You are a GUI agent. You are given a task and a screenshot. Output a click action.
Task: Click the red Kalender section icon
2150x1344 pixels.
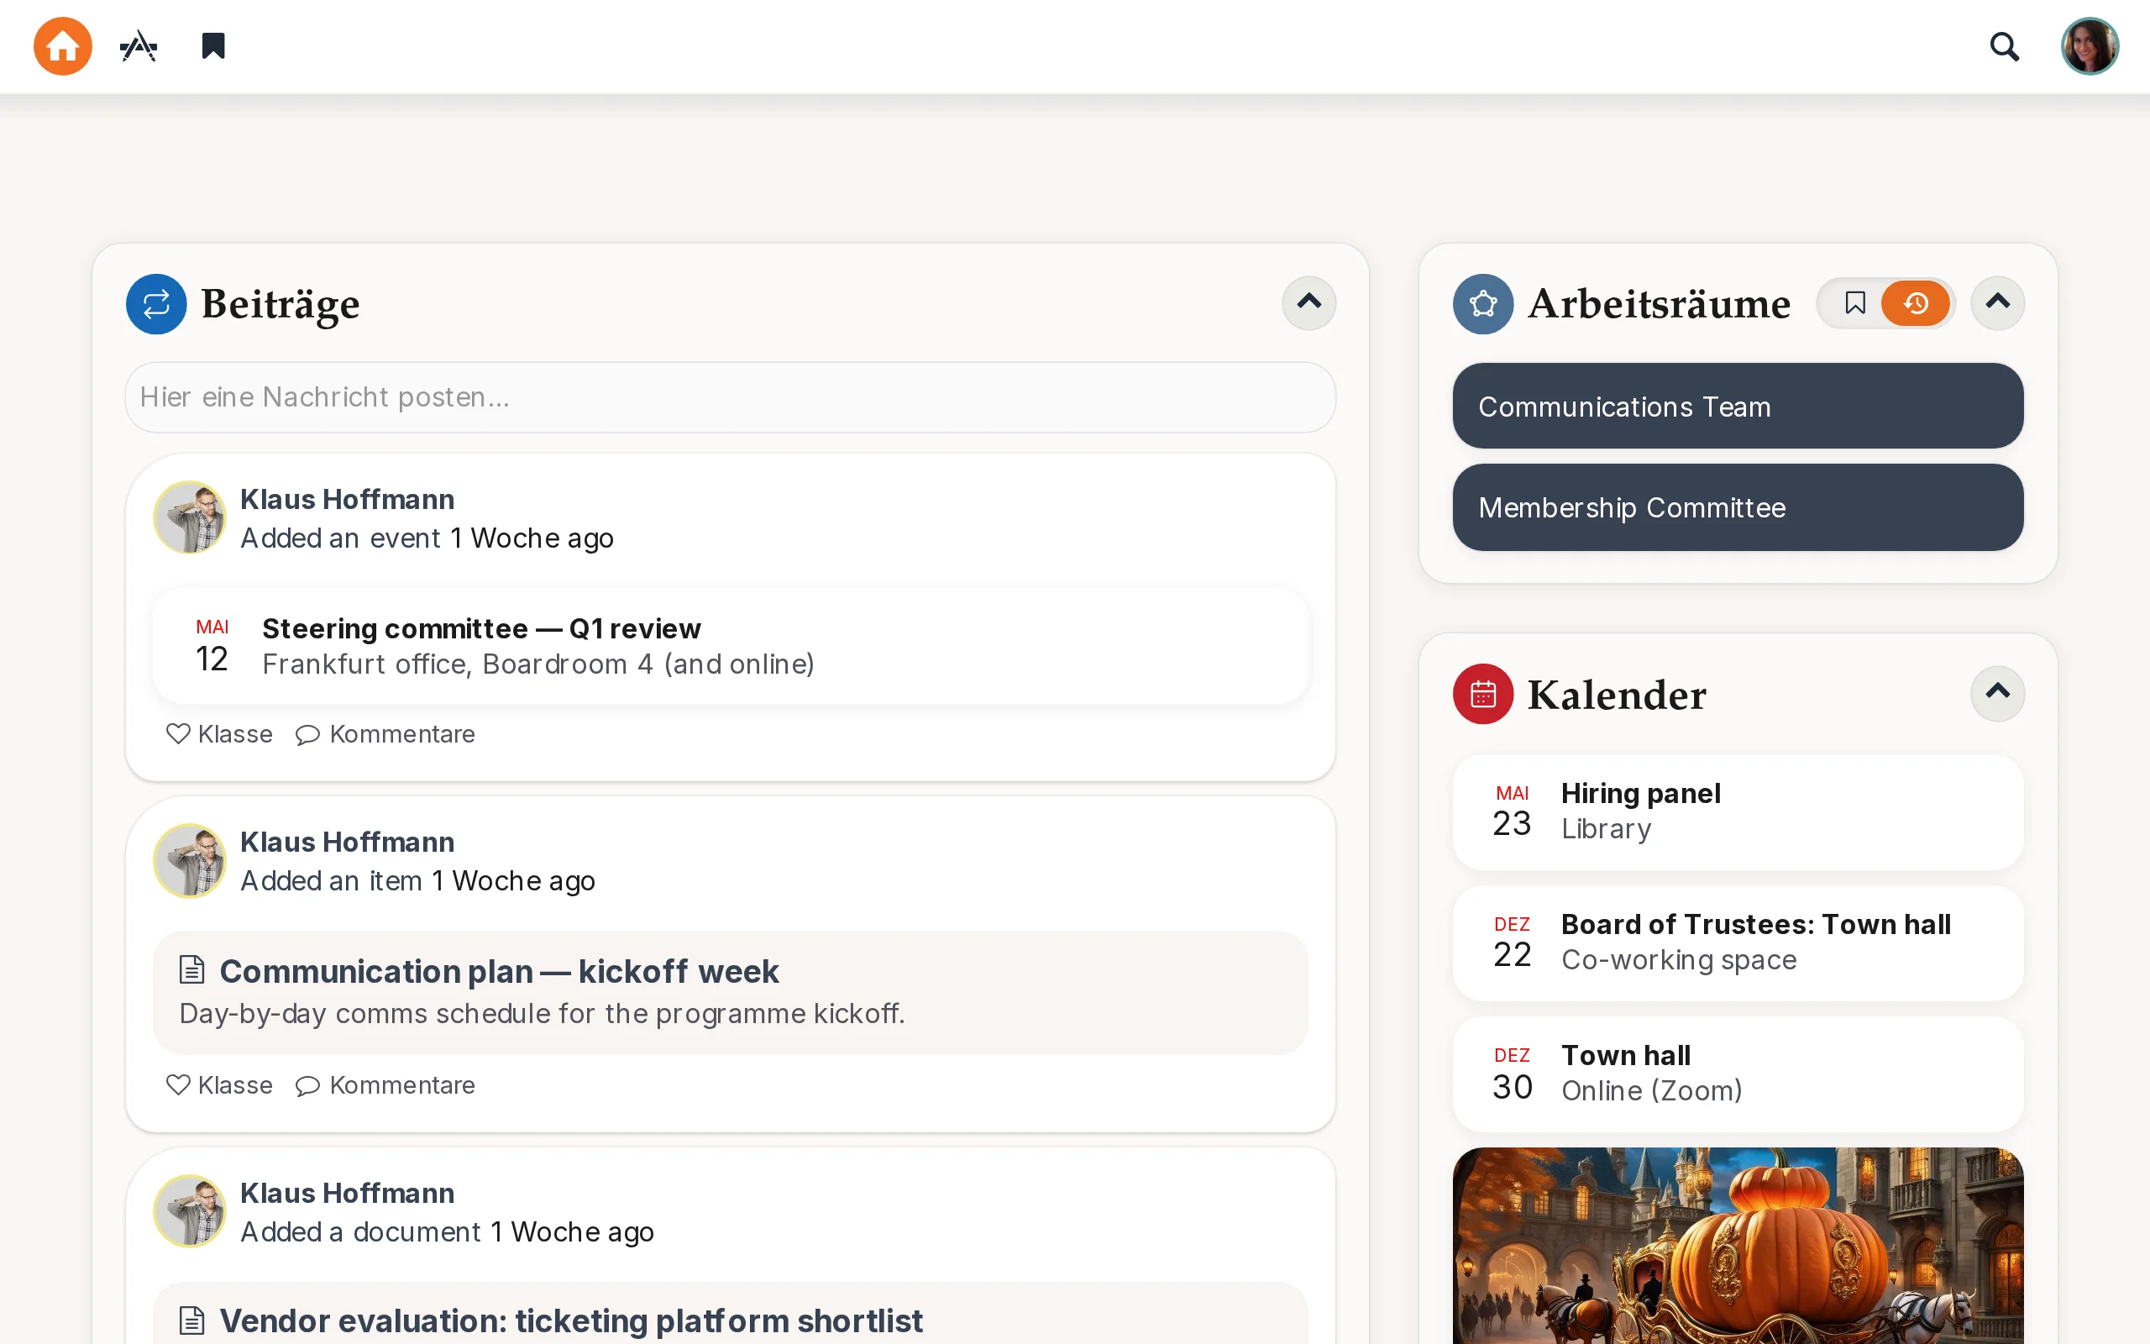[1483, 694]
